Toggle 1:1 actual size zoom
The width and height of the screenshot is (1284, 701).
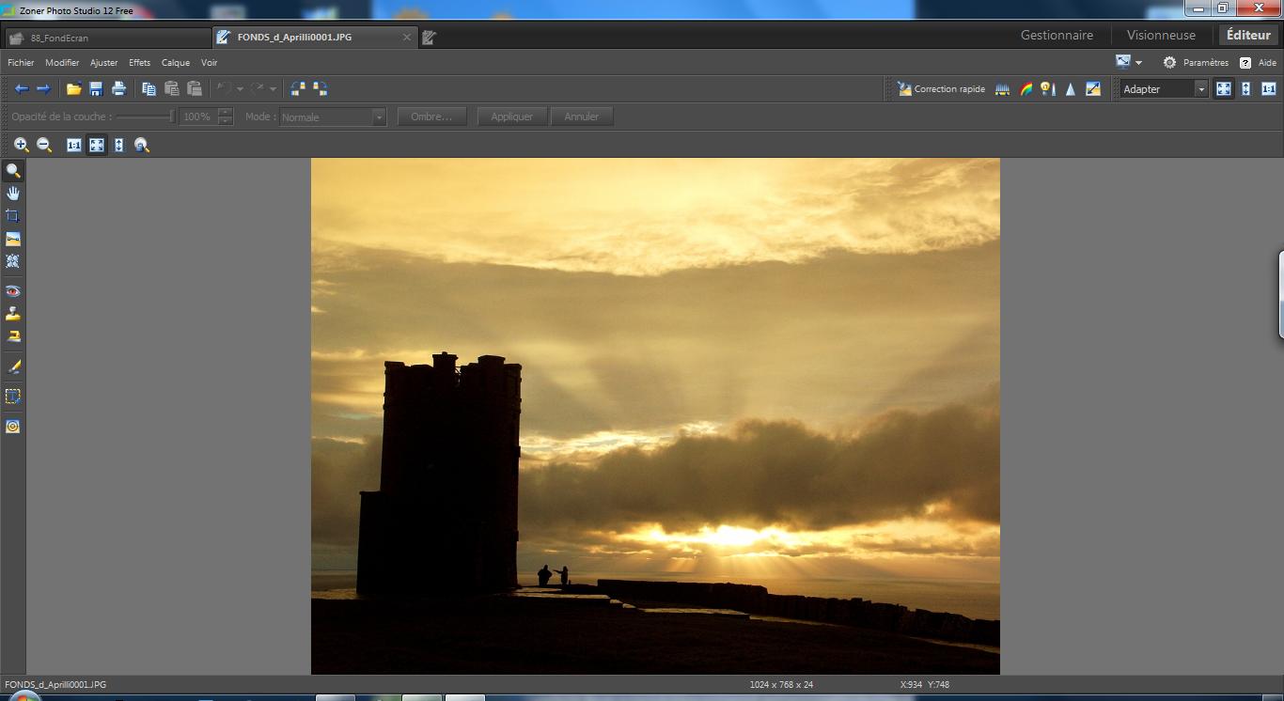(x=1268, y=89)
